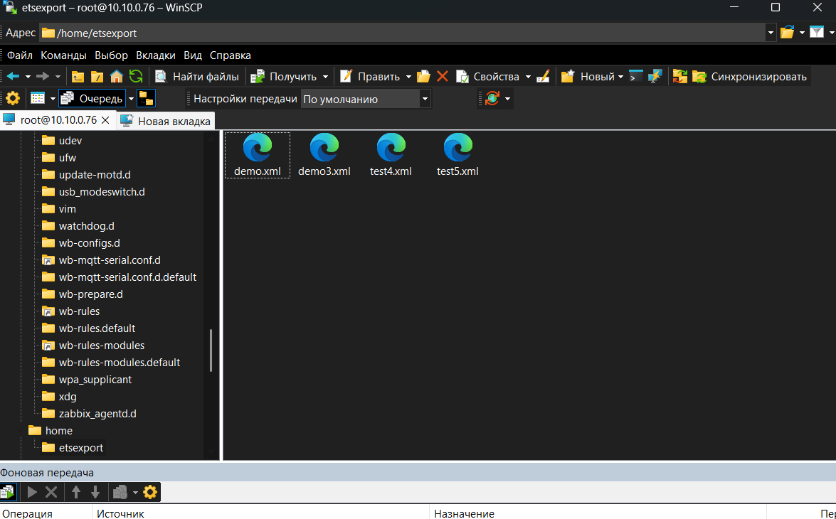This screenshot has width=836, height=519.
Task: Go to the root directory
Action: pyautogui.click(x=97, y=77)
